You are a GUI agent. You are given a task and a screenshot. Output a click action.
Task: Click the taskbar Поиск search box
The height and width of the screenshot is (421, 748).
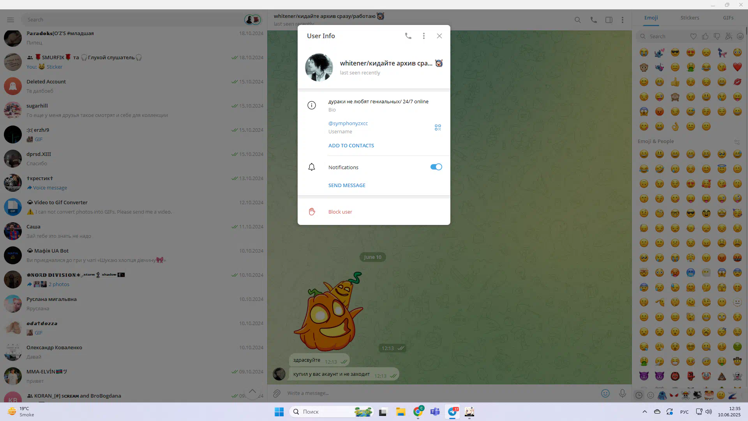click(332, 412)
